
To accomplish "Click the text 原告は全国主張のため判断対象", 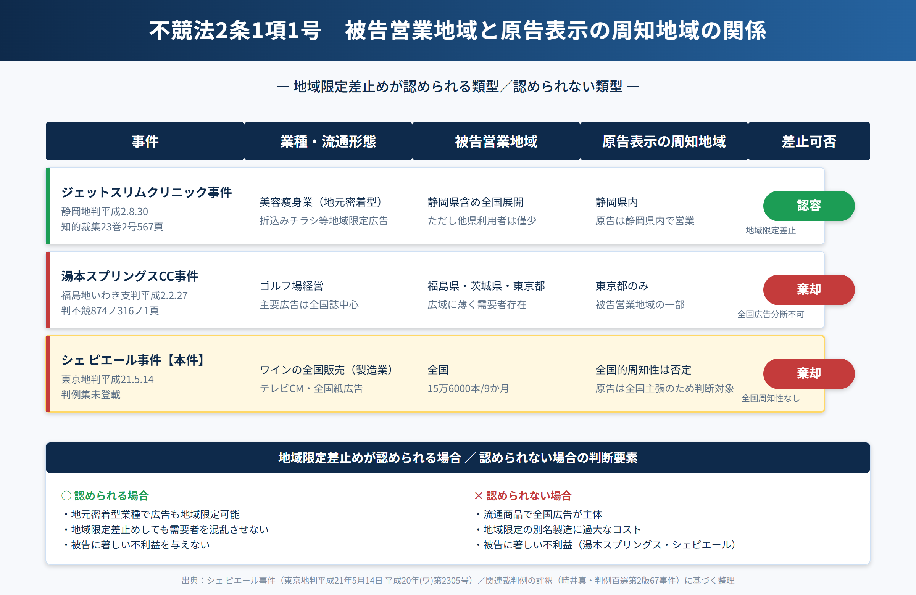I will [x=665, y=388].
